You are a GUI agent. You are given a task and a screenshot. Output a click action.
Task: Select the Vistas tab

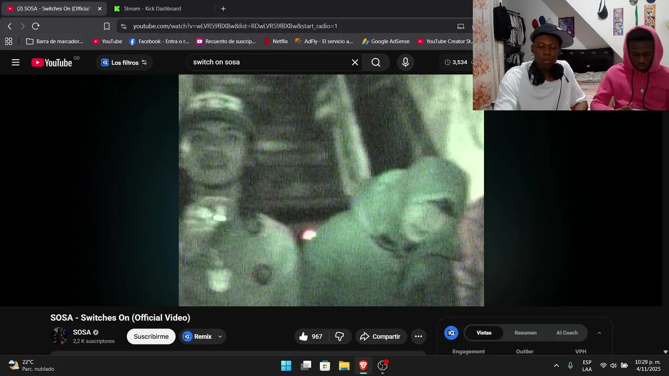(484, 333)
